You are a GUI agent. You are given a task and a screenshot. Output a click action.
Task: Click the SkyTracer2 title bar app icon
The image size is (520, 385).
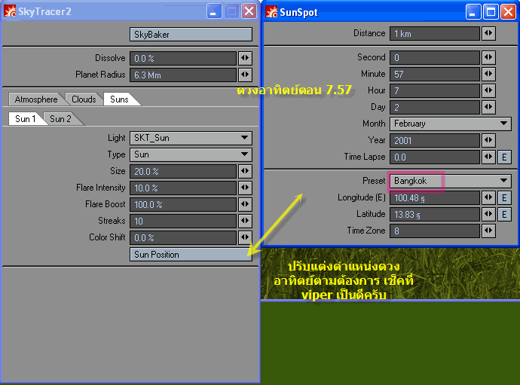[x=10, y=11]
